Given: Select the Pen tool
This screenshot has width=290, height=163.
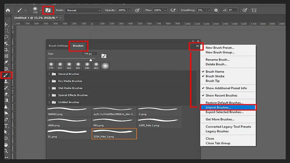Looking at the screenshot, I should pyautogui.click(x=6, y=120).
